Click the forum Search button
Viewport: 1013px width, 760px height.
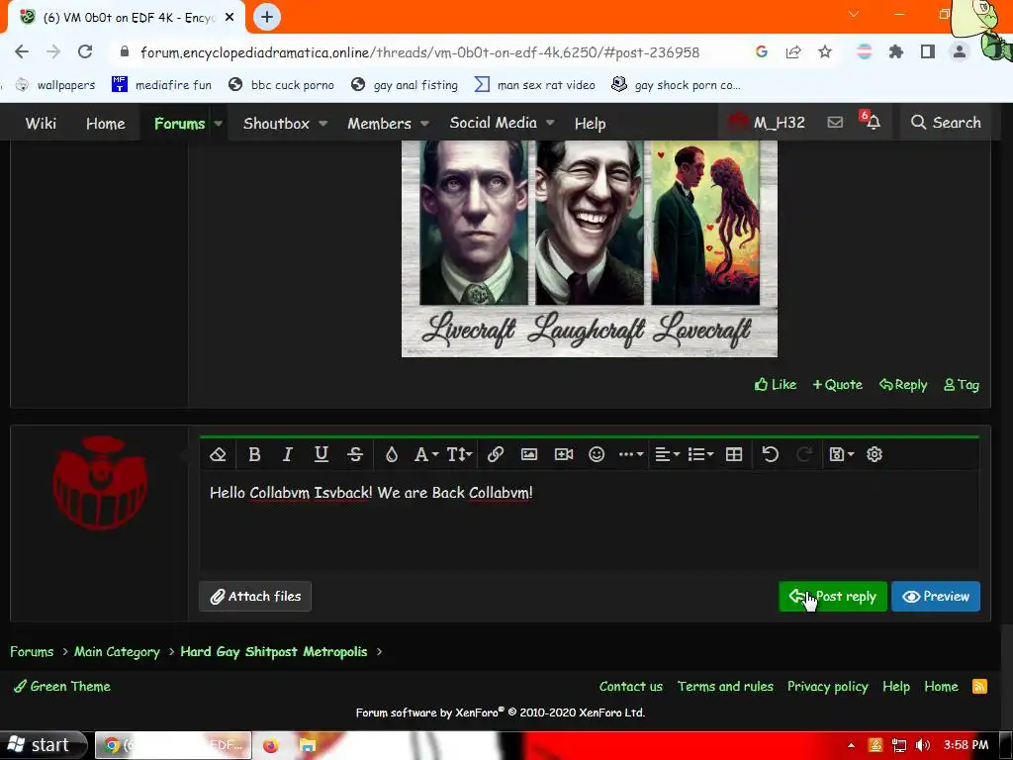(946, 122)
